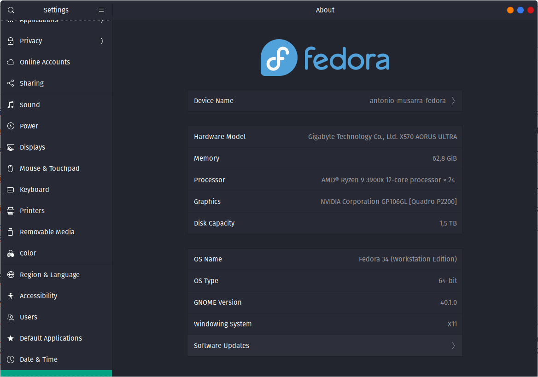
Task: Select Users in the sidebar
Action: [56, 317]
